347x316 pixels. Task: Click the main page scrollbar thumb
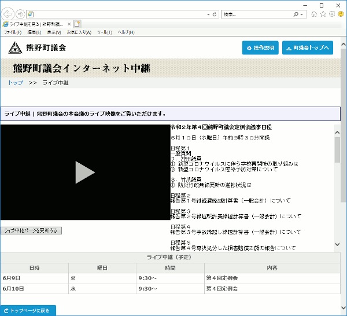[344, 126]
